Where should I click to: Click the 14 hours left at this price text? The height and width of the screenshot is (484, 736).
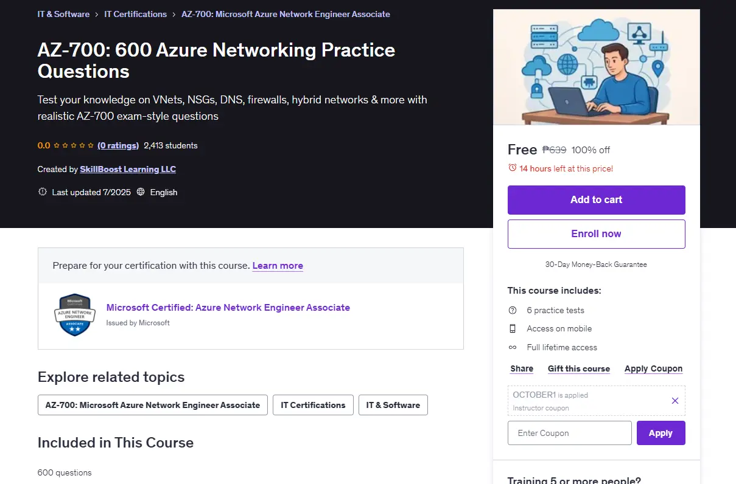pyautogui.click(x=566, y=168)
